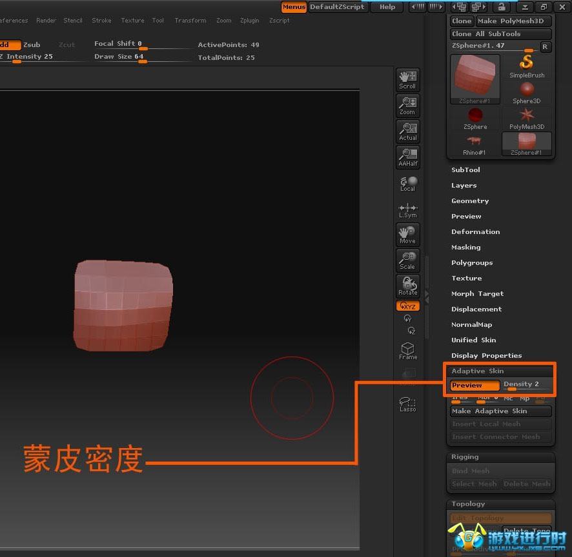This screenshot has height=557, width=572.
Task: Click the padlock icon in top bar
Action: [x=502, y=6]
